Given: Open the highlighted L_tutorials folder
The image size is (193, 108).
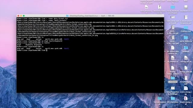Looking at the screenshot, I should point(173,78).
